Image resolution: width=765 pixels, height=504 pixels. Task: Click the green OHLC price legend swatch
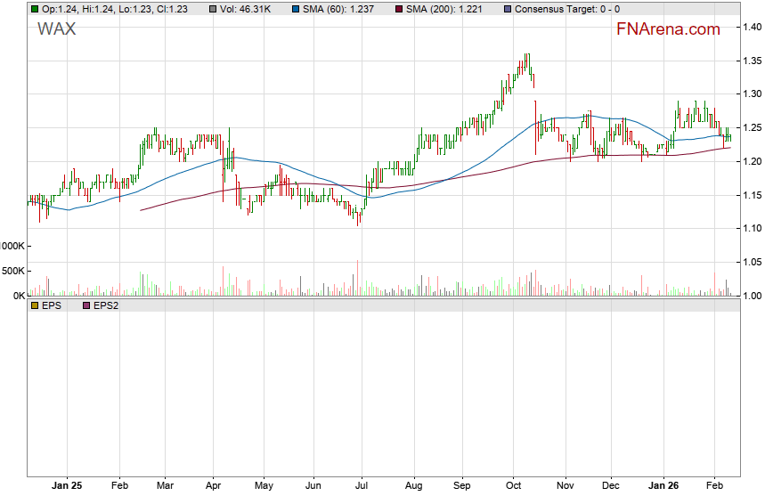click(x=35, y=8)
